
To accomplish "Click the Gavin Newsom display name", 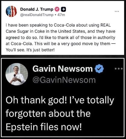I will 63,69.
